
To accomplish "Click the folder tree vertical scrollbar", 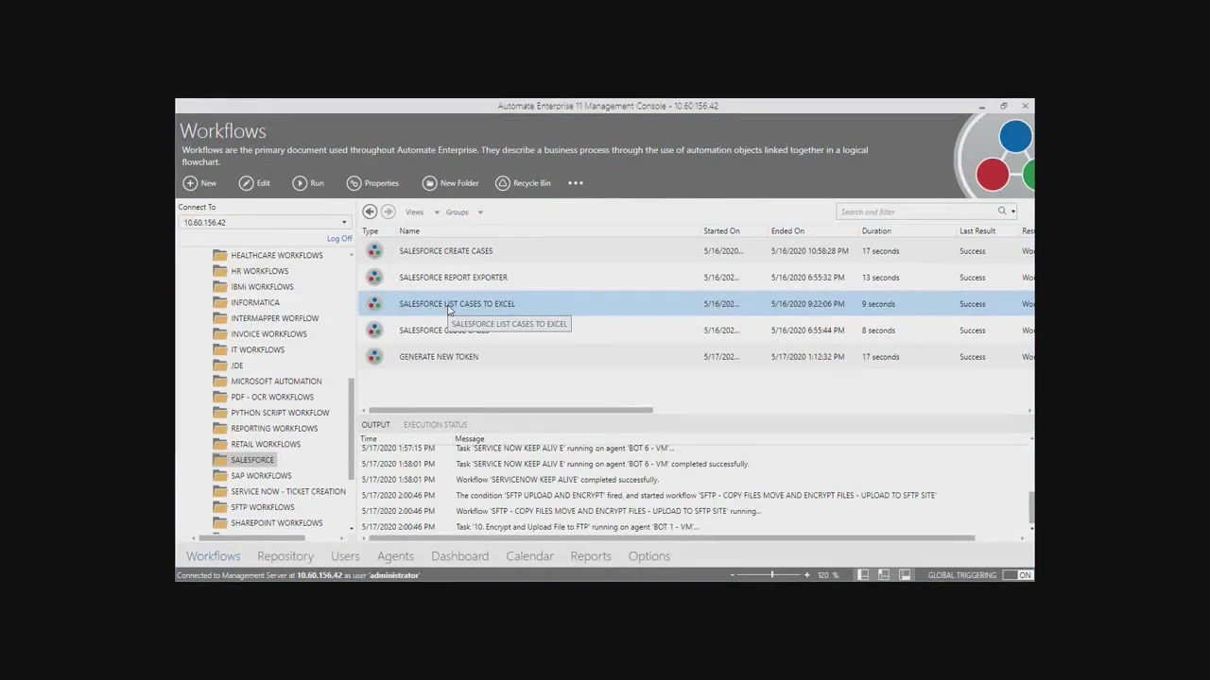I will 352,430.
